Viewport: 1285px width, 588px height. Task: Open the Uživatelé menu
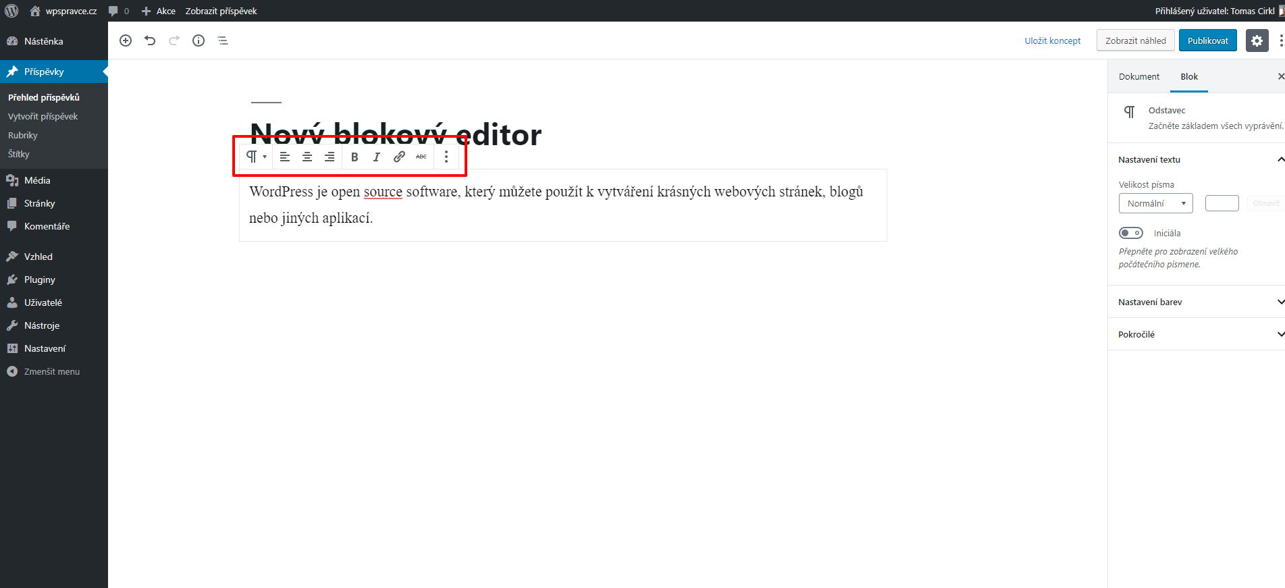tap(54, 302)
